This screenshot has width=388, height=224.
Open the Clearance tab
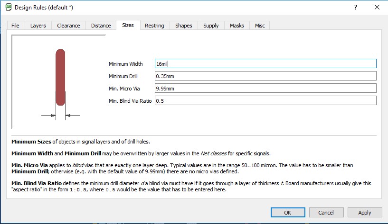pyautogui.click(x=68, y=26)
